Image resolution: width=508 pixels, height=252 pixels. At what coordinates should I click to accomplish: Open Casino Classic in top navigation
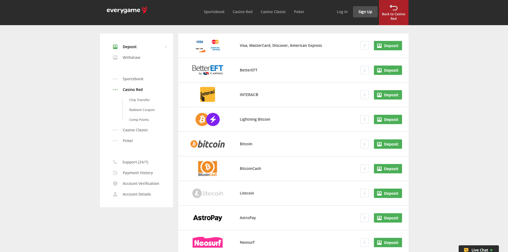click(x=273, y=12)
